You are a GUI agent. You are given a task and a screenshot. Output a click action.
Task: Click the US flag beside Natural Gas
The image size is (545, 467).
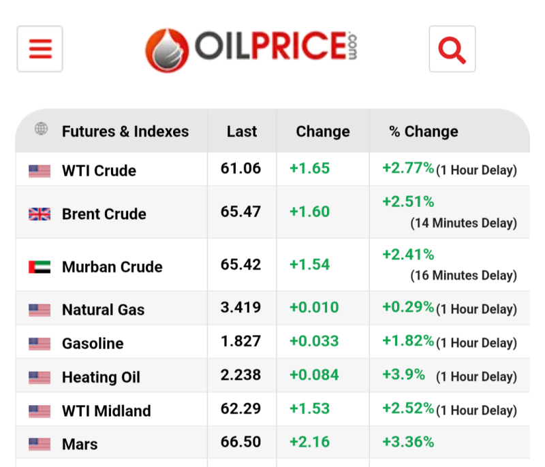(40, 310)
